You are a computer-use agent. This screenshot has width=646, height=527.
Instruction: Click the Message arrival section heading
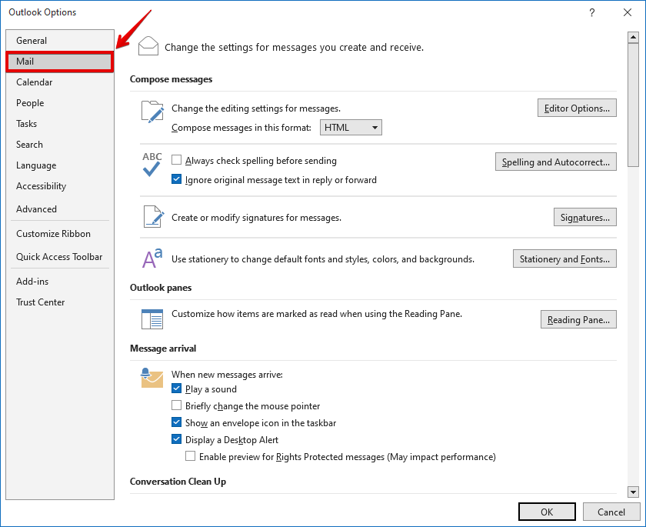click(x=163, y=349)
